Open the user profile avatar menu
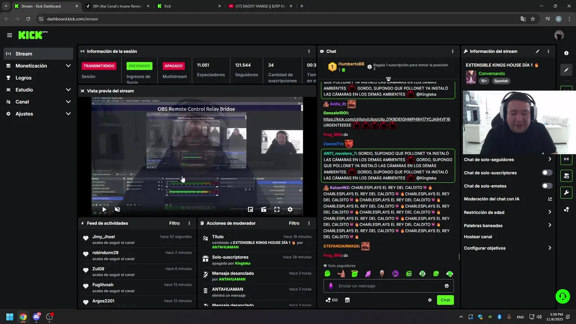This screenshot has height=324, width=576. click(559, 35)
